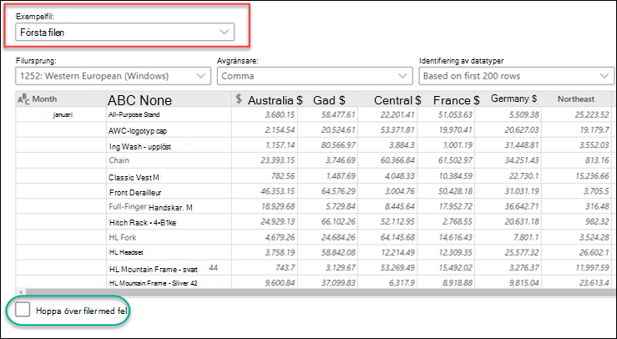Click the Central value 12,214.49
The image size is (617, 339).
tap(397, 252)
